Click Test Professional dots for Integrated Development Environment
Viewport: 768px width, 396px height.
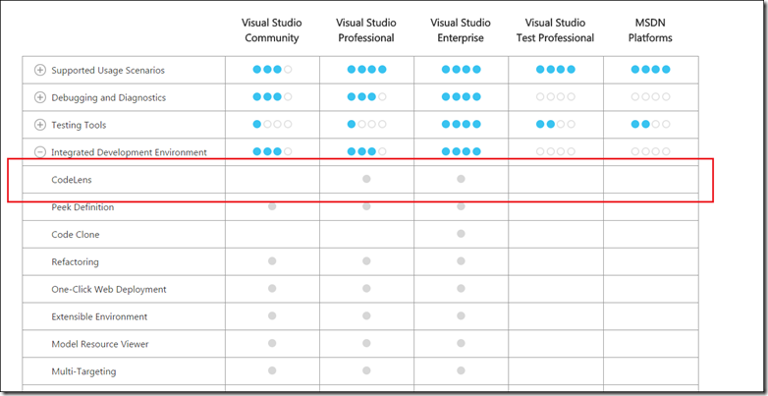click(556, 152)
